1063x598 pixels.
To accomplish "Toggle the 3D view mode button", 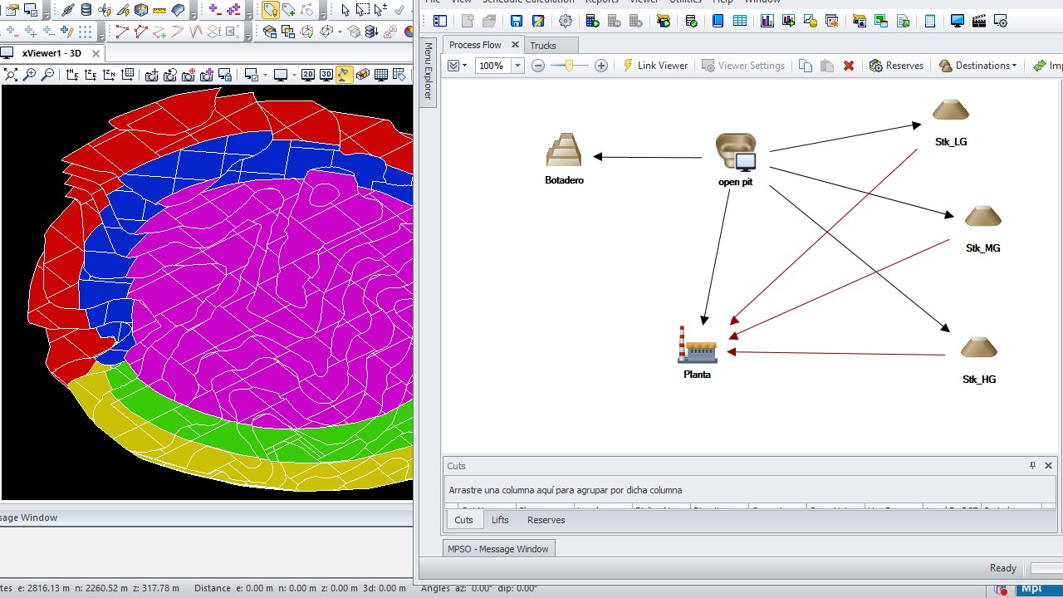I will coord(328,74).
